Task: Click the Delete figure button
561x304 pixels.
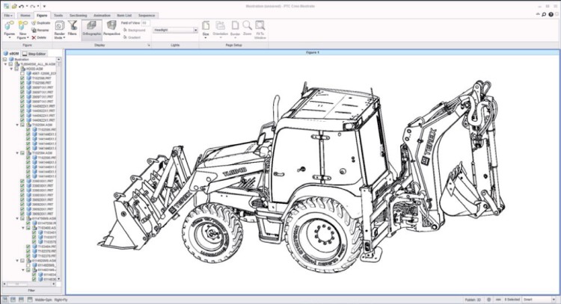Action: point(42,36)
